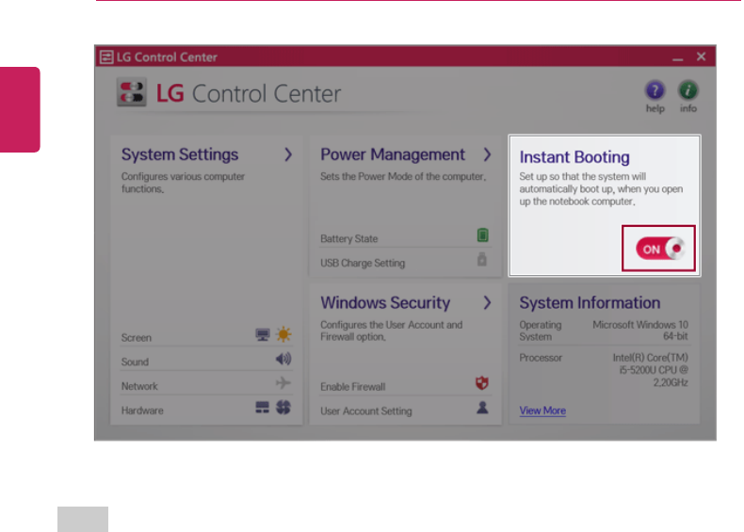Click the title bar menu icon
744x532 pixels.
106,56
